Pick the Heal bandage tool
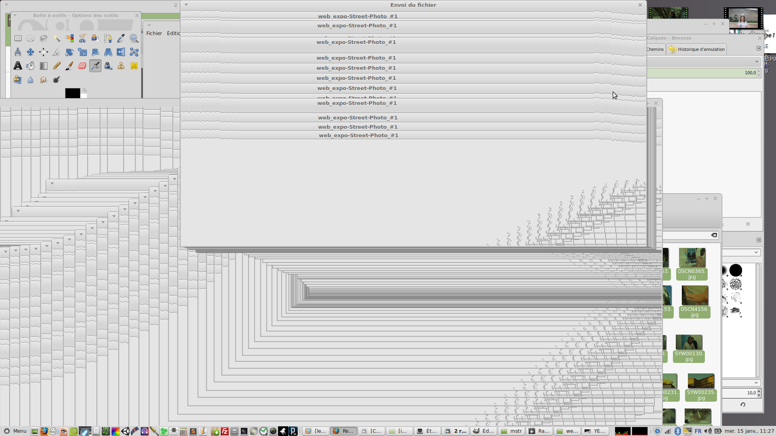This screenshot has width=776, height=436. coord(134,66)
